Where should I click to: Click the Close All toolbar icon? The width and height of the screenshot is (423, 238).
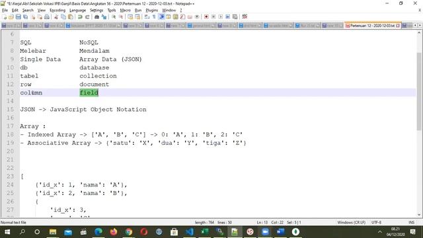click(x=40, y=17)
